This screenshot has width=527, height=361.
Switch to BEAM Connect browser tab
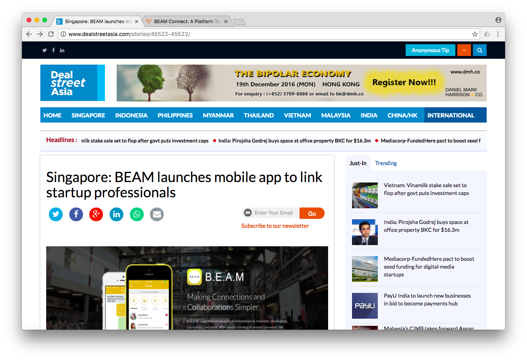coord(187,22)
